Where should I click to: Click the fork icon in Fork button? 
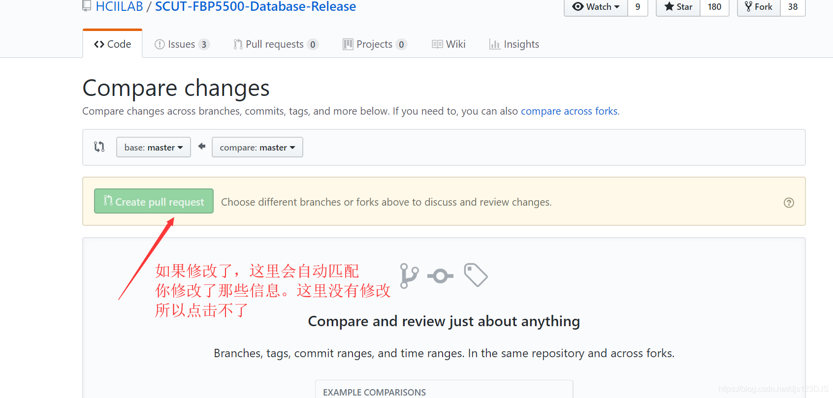click(x=748, y=6)
